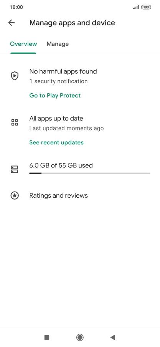Tap the square recent apps button
Viewport: 160px width, 347px height.
(x=47, y=337)
